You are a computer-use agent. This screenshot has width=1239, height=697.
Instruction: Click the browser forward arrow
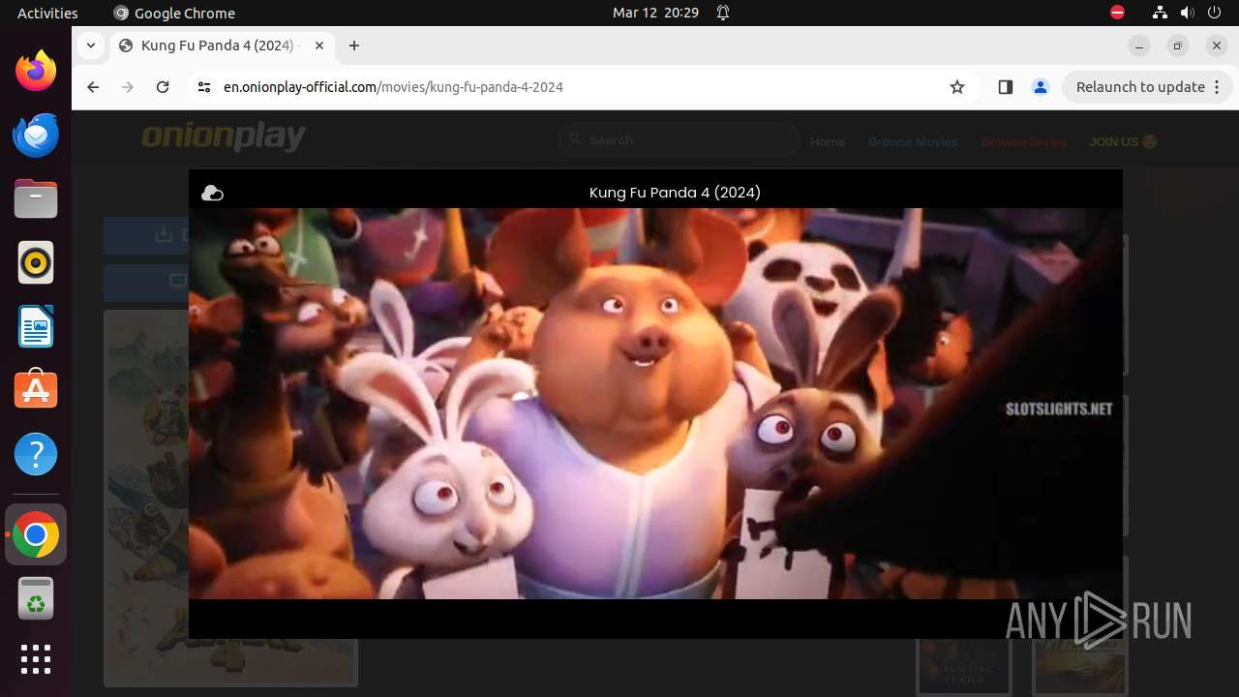pyautogui.click(x=128, y=87)
